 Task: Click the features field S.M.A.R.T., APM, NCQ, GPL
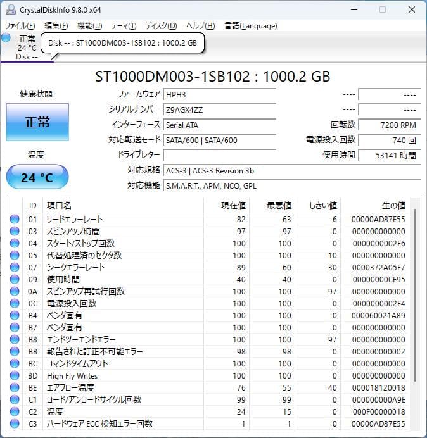click(291, 185)
